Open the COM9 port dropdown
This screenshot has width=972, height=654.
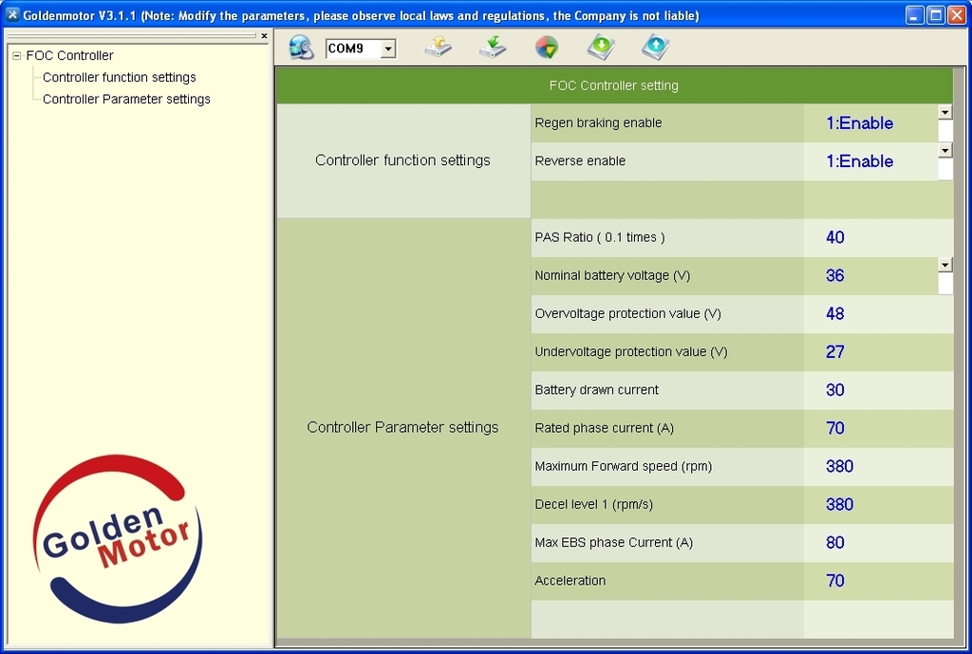click(388, 49)
